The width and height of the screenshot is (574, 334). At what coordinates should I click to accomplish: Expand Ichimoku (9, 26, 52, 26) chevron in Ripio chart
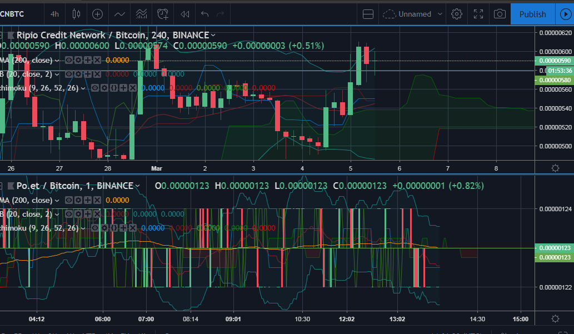(83, 88)
